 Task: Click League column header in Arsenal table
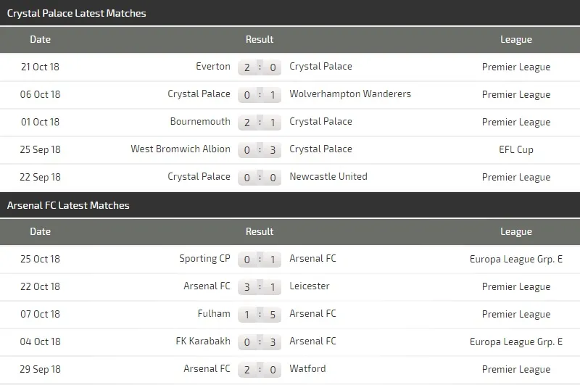(x=516, y=232)
